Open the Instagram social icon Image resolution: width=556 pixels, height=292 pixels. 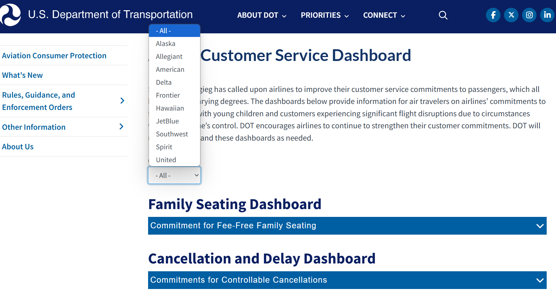pyautogui.click(x=529, y=15)
